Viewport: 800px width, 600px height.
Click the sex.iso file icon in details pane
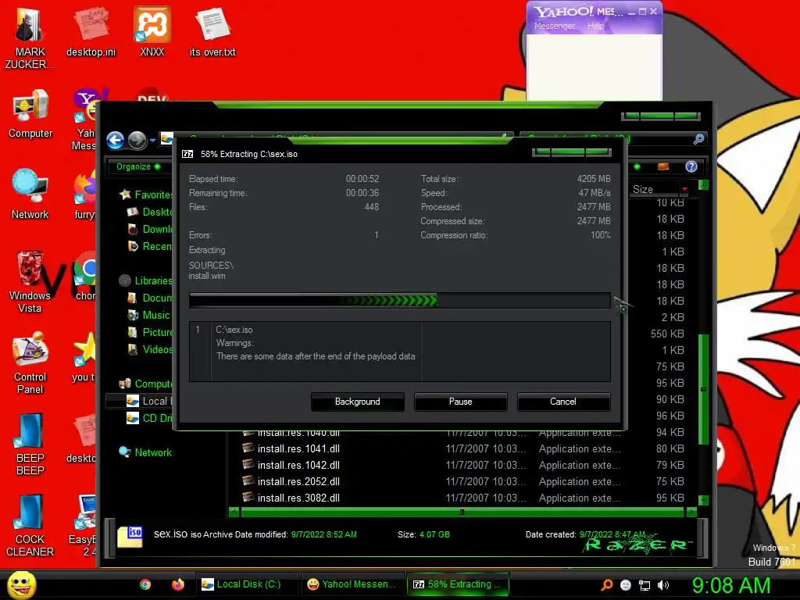coord(130,537)
